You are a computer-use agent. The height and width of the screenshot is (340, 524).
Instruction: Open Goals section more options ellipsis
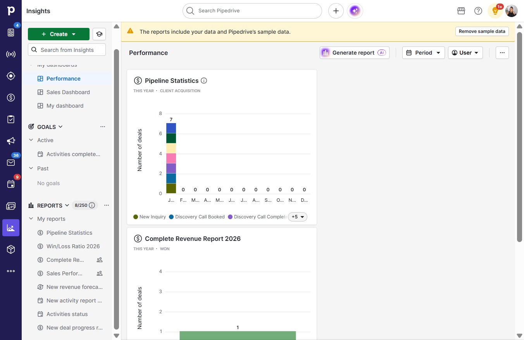103,127
